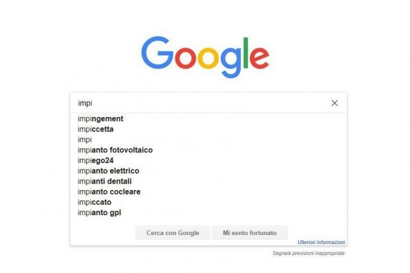Clear the search box with the X icon
The width and height of the screenshot is (410, 273).
click(x=334, y=103)
